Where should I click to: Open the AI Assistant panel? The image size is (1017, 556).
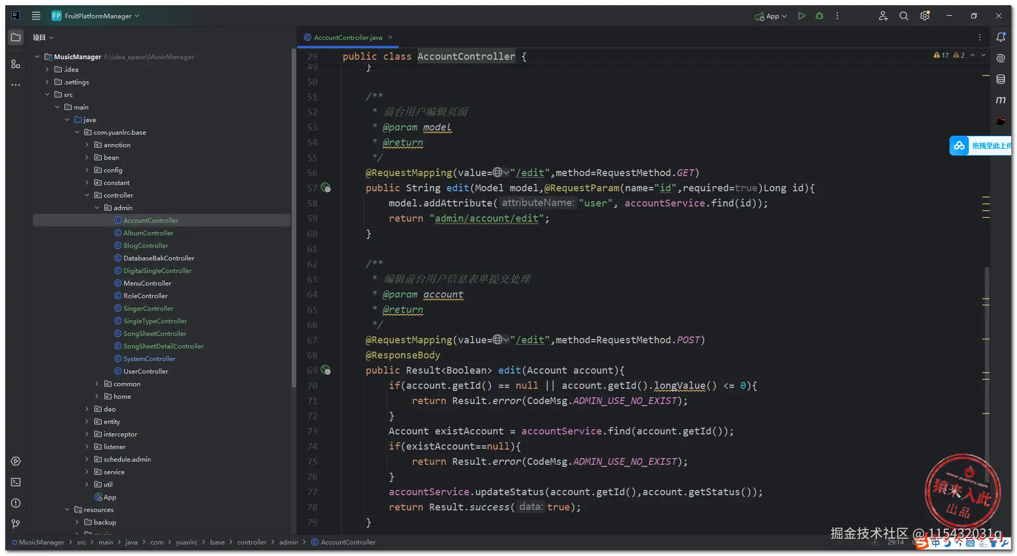pyautogui.click(x=1001, y=58)
